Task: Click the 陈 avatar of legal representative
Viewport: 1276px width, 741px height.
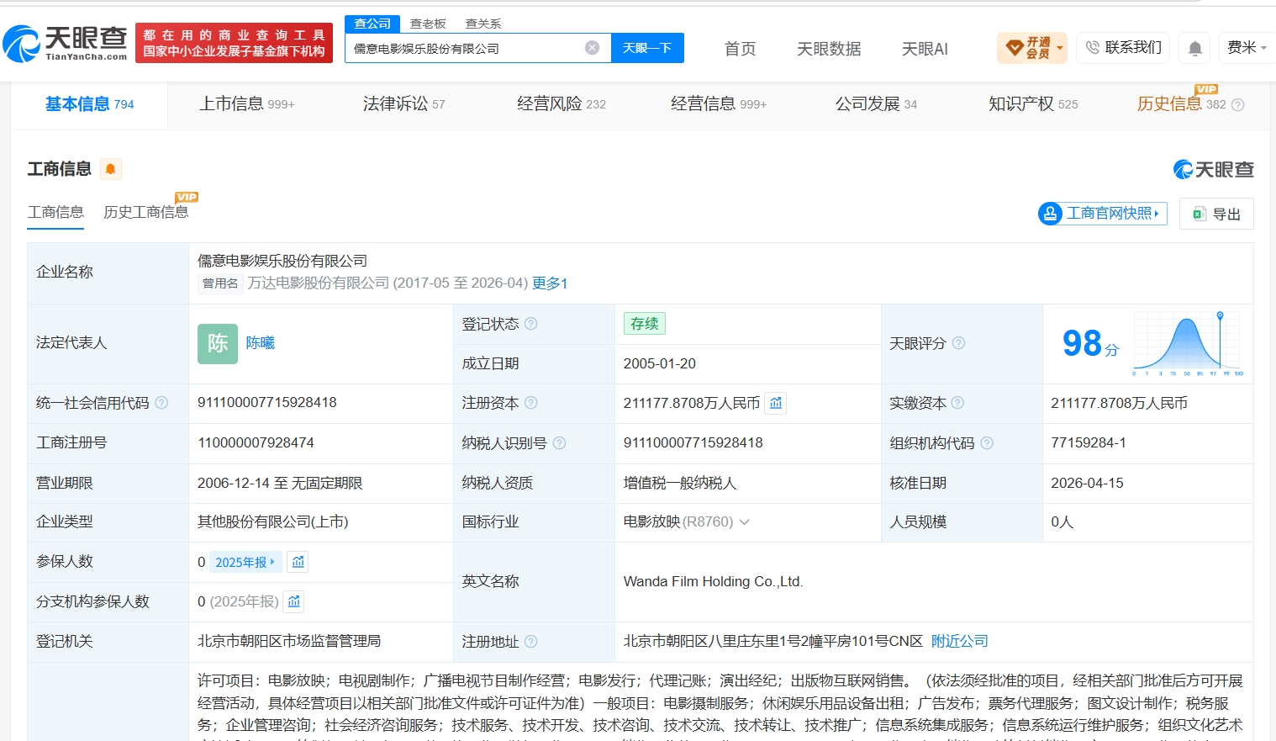Action: (x=218, y=343)
